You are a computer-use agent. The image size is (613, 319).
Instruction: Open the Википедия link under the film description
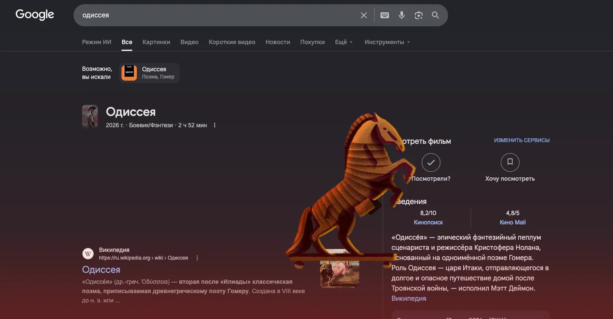click(409, 298)
